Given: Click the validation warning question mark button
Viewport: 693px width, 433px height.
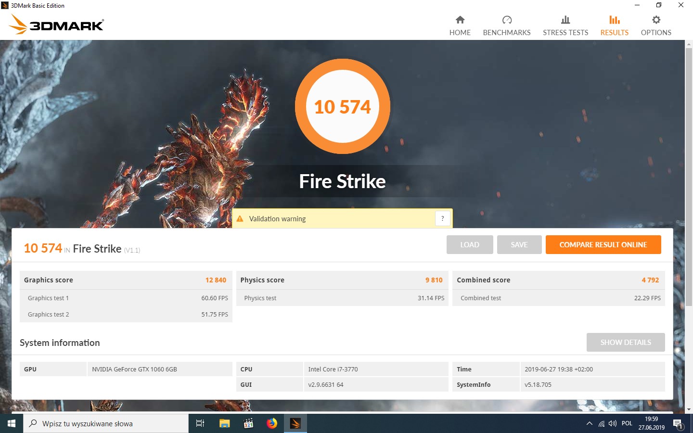Looking at the screenshot, I should (x=443, y=218).
